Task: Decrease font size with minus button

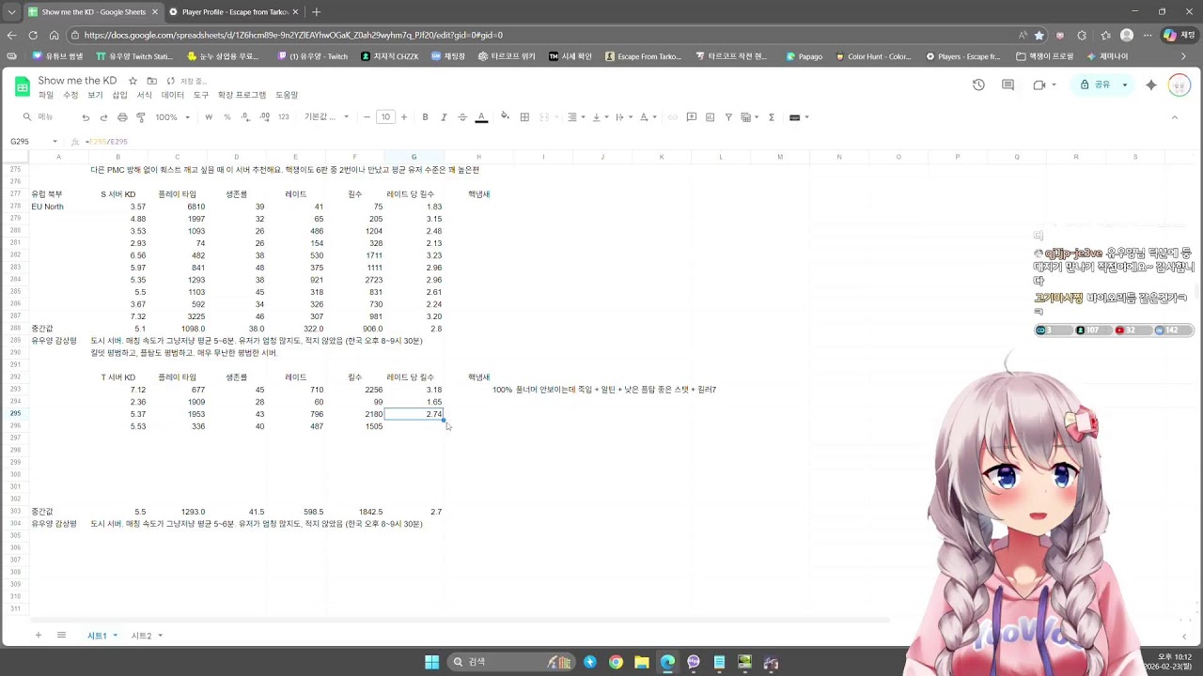Action: pos(367,117)
